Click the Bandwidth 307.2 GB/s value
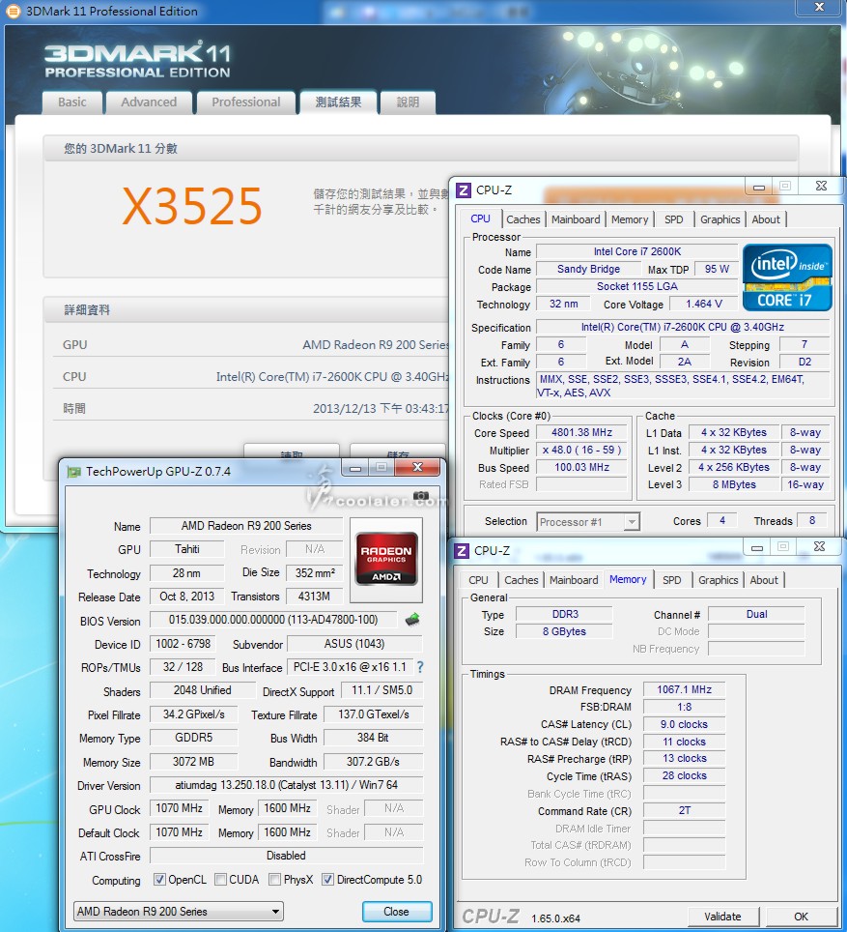 (x=373, y=762)
